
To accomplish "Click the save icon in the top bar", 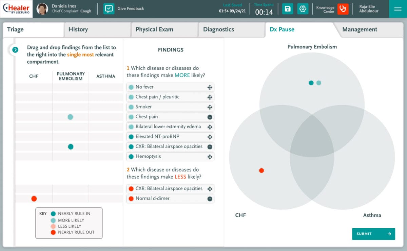I will [x=287, y=9].
